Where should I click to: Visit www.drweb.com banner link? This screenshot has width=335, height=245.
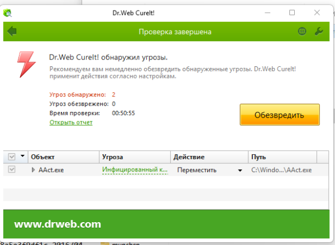[58, 224]
